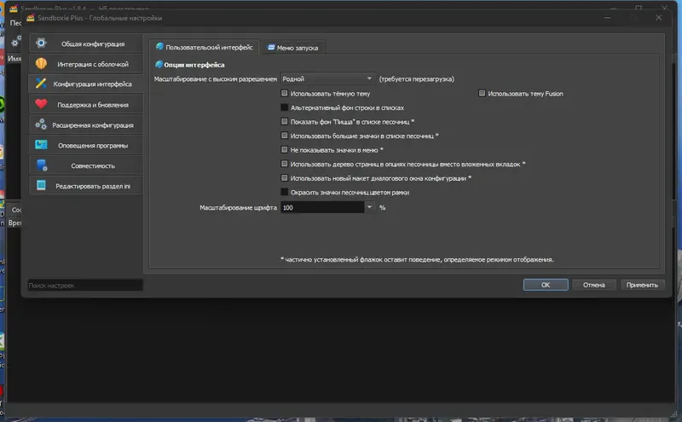Click the Расширенная конфигурация gears icon
The width and height of the screenshot is (682, 422).
tap(41, 124)
